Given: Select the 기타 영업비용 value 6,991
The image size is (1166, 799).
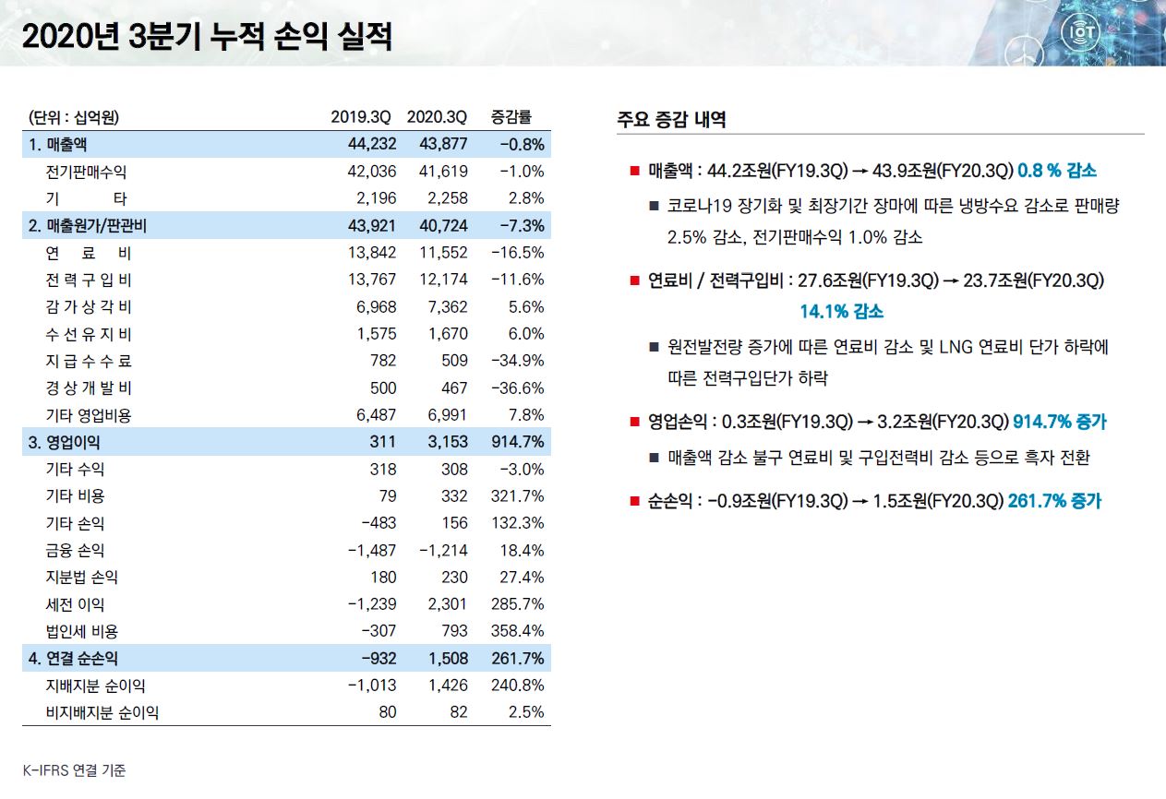Looking at the screenshot, I should pyautogui.click(x=448, y=415).
